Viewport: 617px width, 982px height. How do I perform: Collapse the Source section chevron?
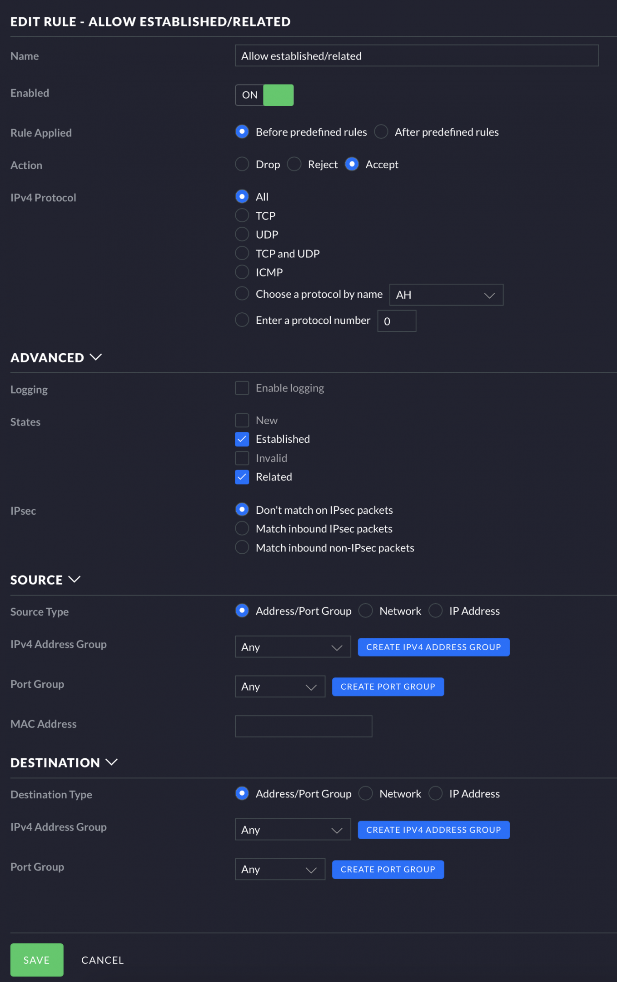75,580
